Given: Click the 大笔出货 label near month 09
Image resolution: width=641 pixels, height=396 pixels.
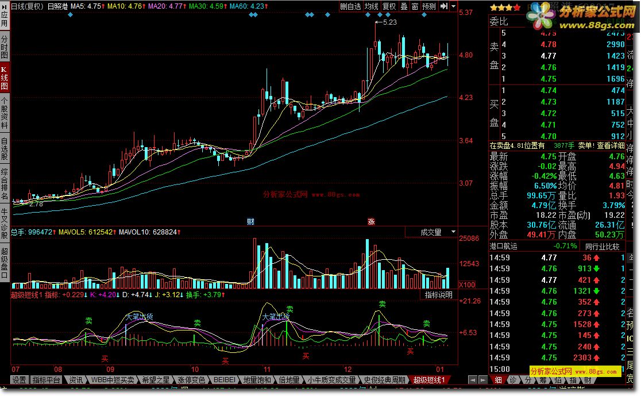Looking at the screenshot, I should click(x=140, y=316).
